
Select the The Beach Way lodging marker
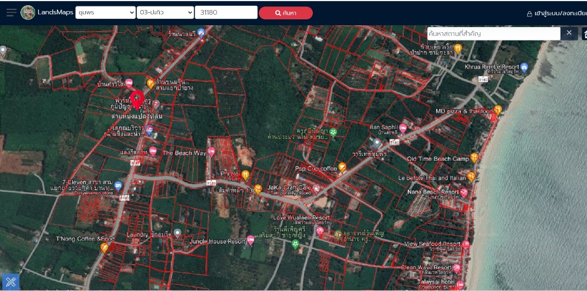[211, 152]
